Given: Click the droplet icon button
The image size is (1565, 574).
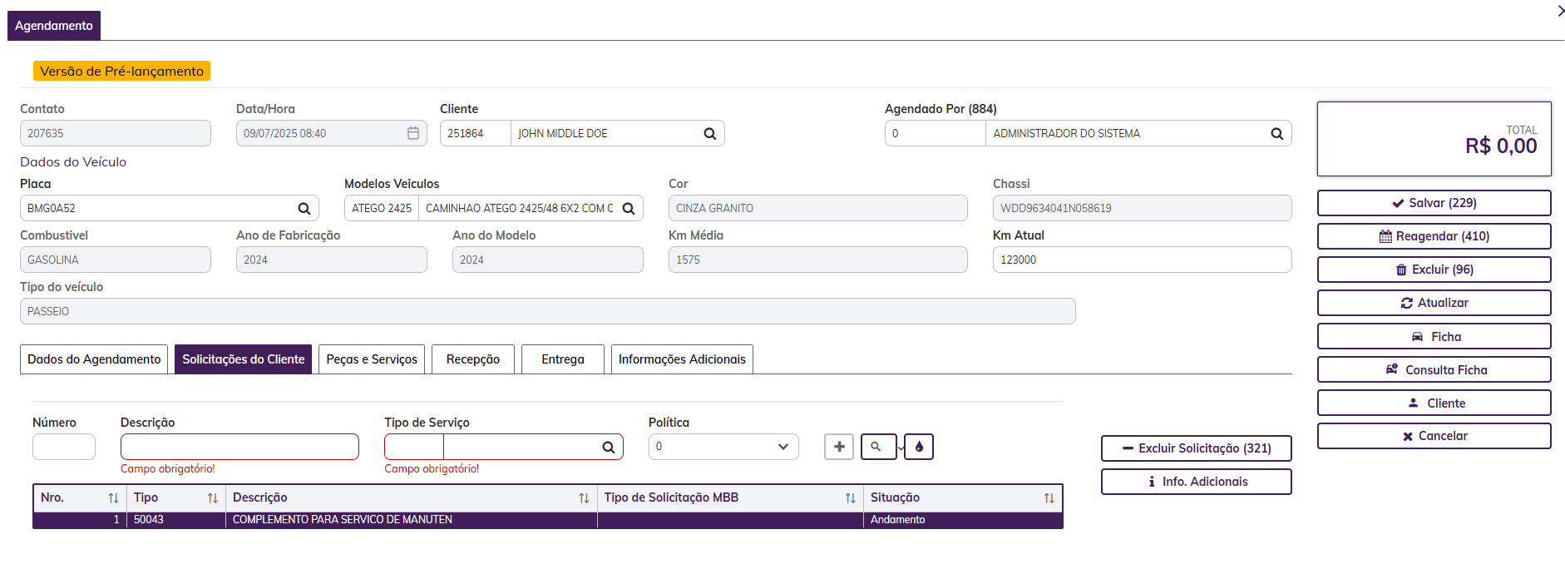Looking at the screenshot, I should click(919, 447).
